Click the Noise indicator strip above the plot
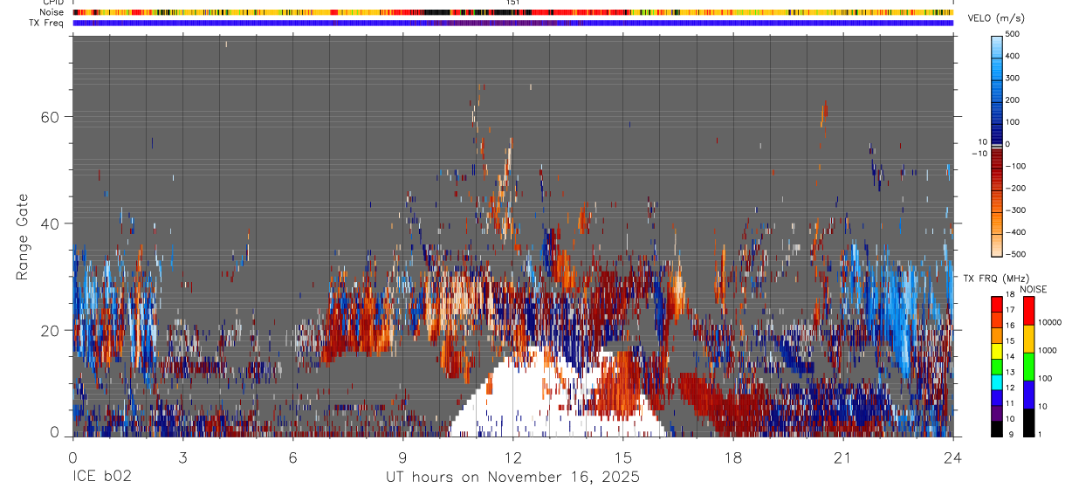The image size is (1072, 495). [x=512, y=12]
